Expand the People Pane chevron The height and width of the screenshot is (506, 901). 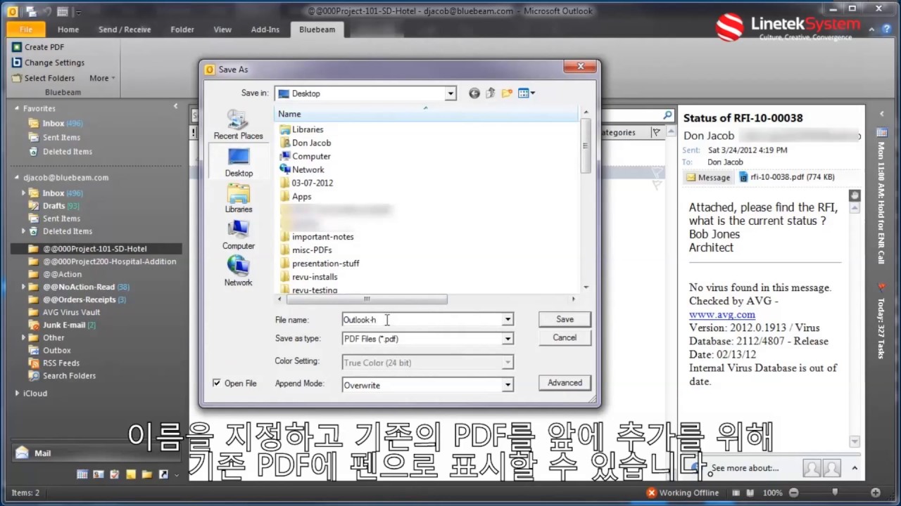855,468
